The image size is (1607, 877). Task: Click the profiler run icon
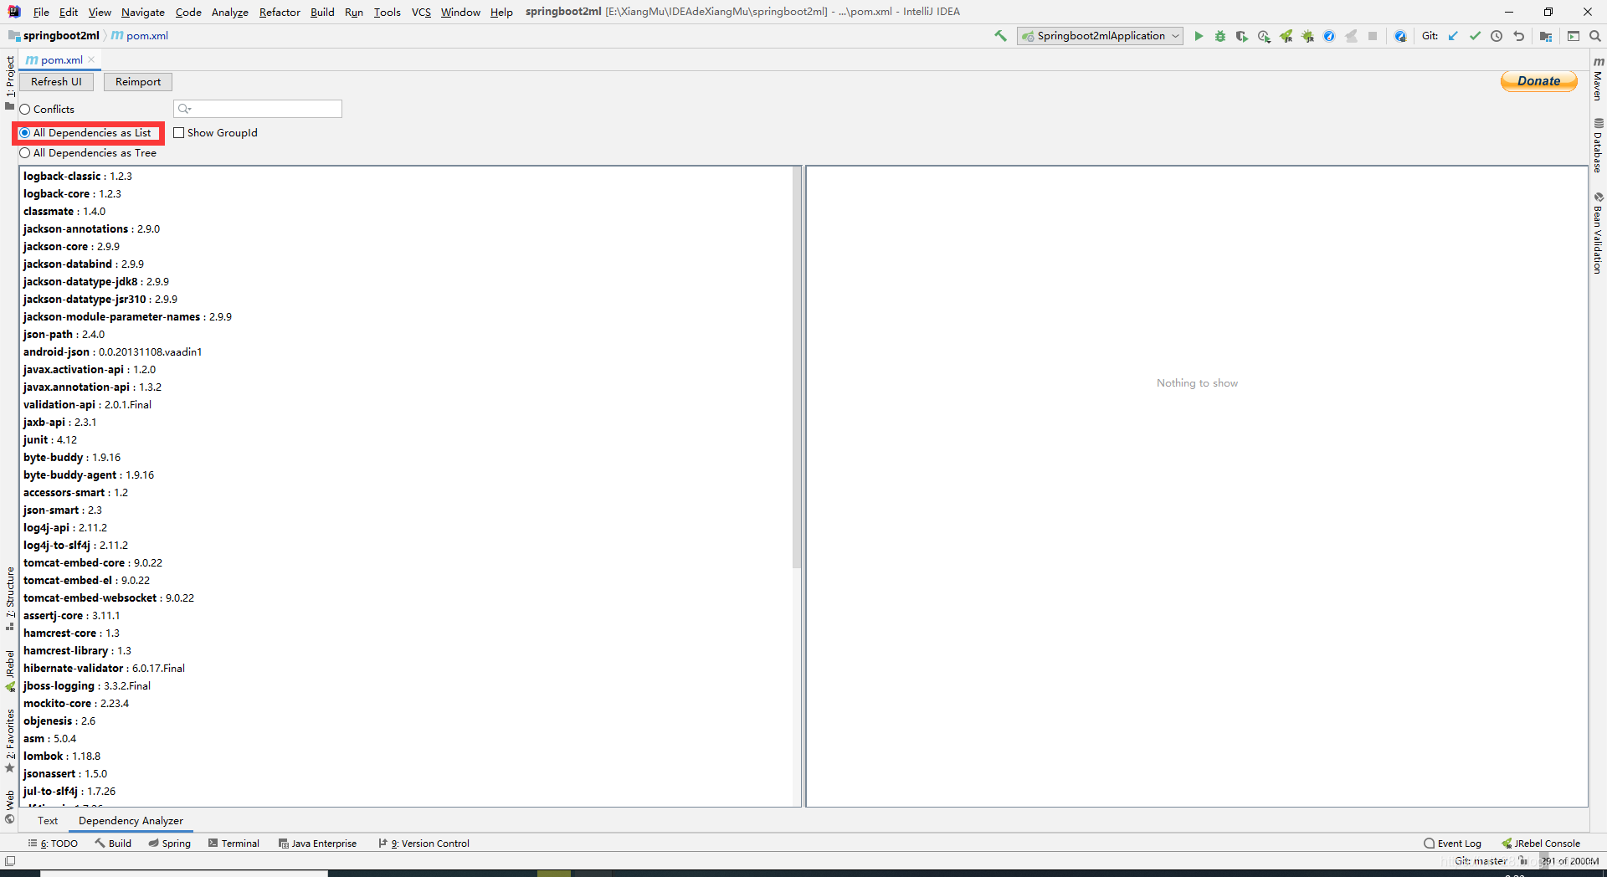(x=1264, y=36)
